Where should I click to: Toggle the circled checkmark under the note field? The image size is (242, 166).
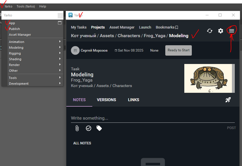(x=89, y=128)
